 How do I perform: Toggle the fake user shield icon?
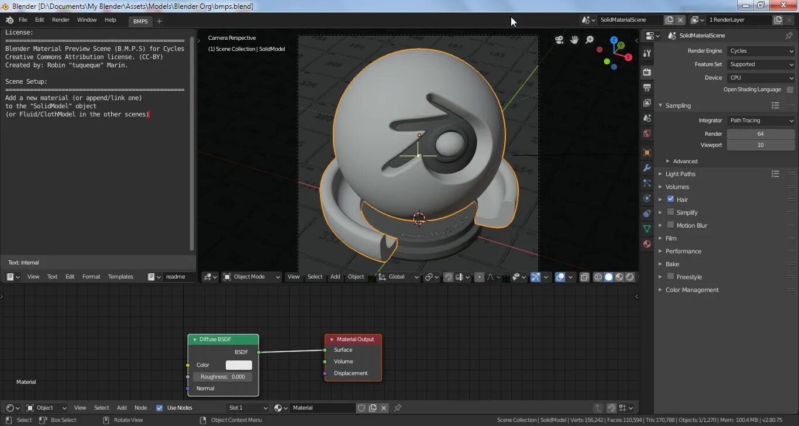click(361, 408)
